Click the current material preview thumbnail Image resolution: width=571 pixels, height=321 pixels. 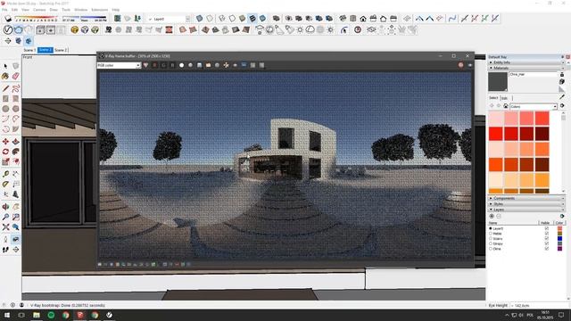click(498, 81)
